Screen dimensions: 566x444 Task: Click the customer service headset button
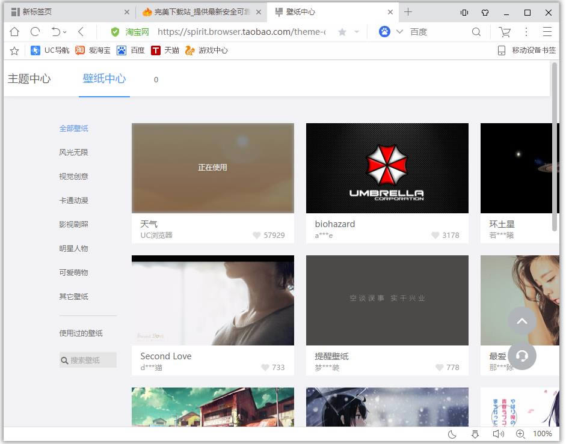coord(521,356)
